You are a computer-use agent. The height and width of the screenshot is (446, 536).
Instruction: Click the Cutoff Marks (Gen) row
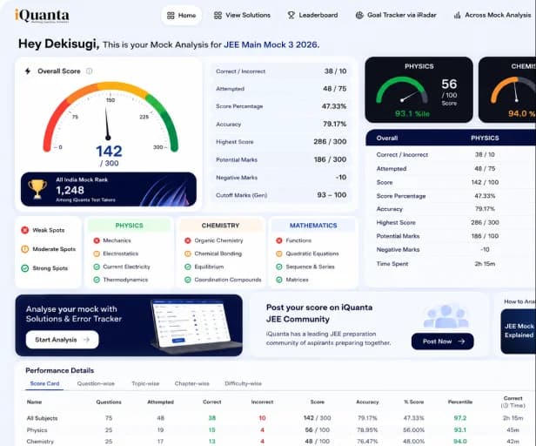coord(281,195)
